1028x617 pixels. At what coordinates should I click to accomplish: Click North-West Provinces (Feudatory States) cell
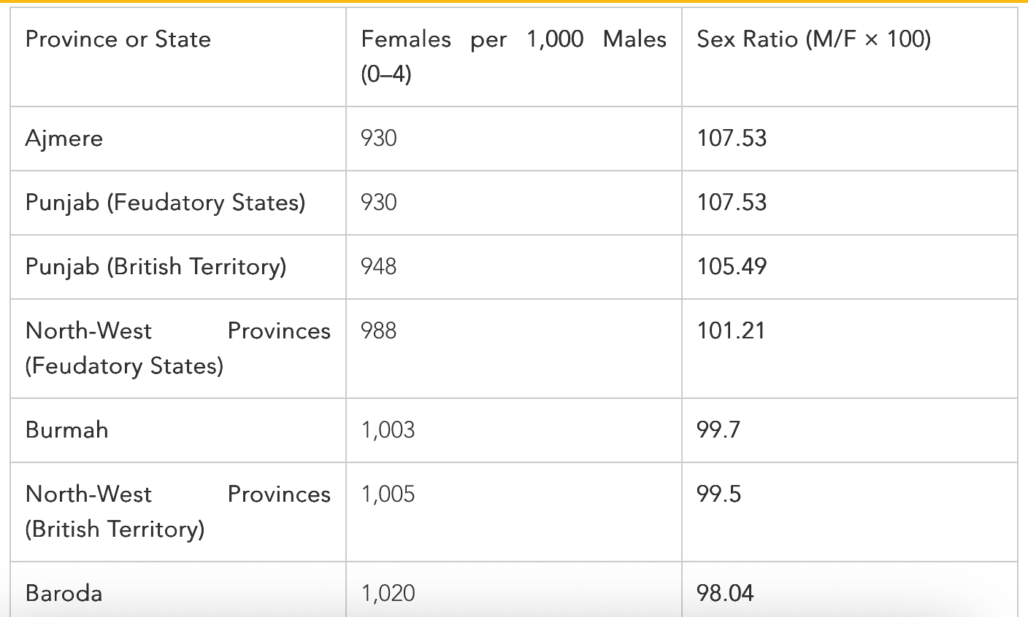(x=177, y=349)
